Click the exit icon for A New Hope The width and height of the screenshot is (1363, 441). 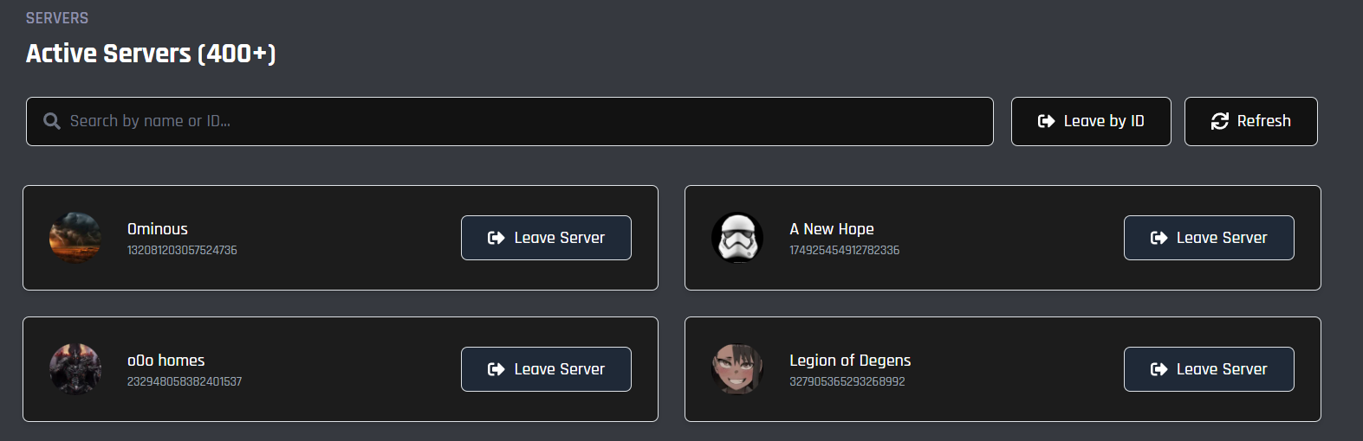(x=1159, y=238)
